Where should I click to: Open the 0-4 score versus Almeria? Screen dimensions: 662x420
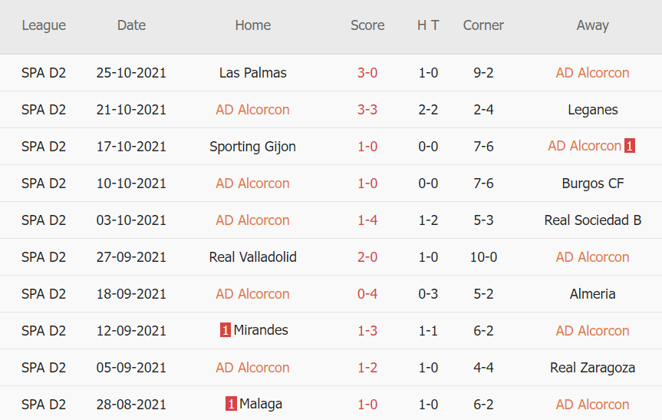367,294
